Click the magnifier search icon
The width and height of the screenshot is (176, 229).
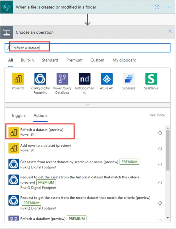(9, 48)
